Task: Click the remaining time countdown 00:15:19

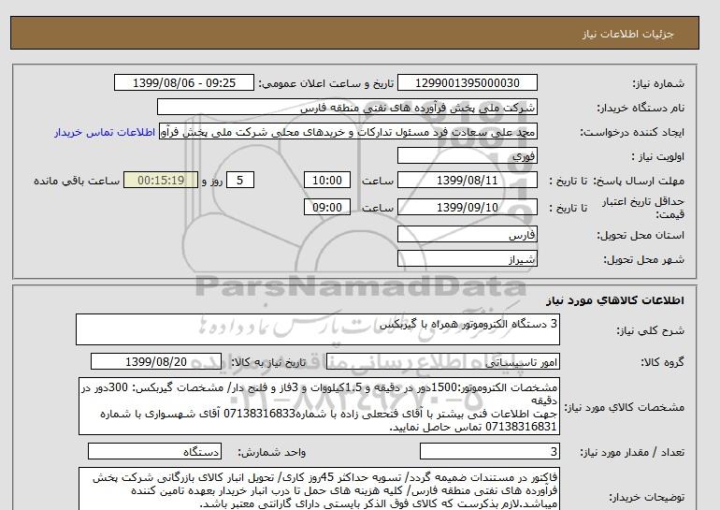Action: (x=161, y=180)
